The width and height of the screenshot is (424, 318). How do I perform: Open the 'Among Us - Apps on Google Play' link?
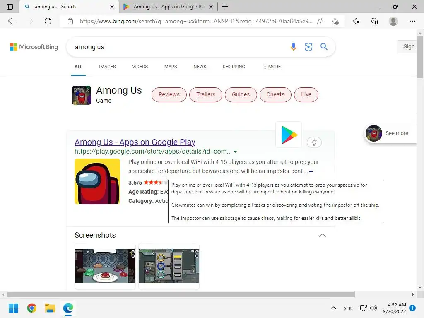[135, 142]
